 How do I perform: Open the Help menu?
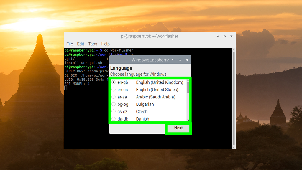coord(105,44)
